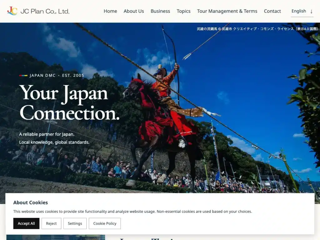Open the Home menu item
The height and width of the screenshot is (240, 320).
pos(110,11)
